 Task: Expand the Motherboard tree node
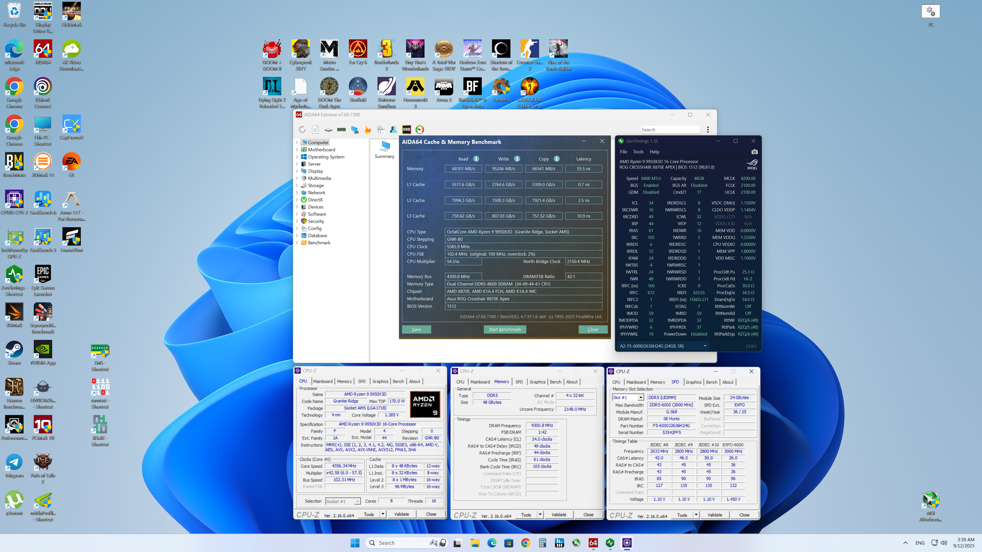click(x=297, y=150)
